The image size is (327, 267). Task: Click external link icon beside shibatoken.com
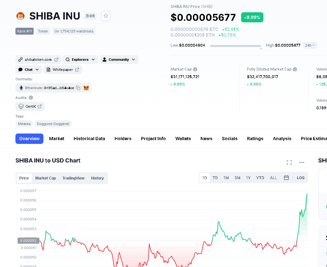[x=56, y=60]
